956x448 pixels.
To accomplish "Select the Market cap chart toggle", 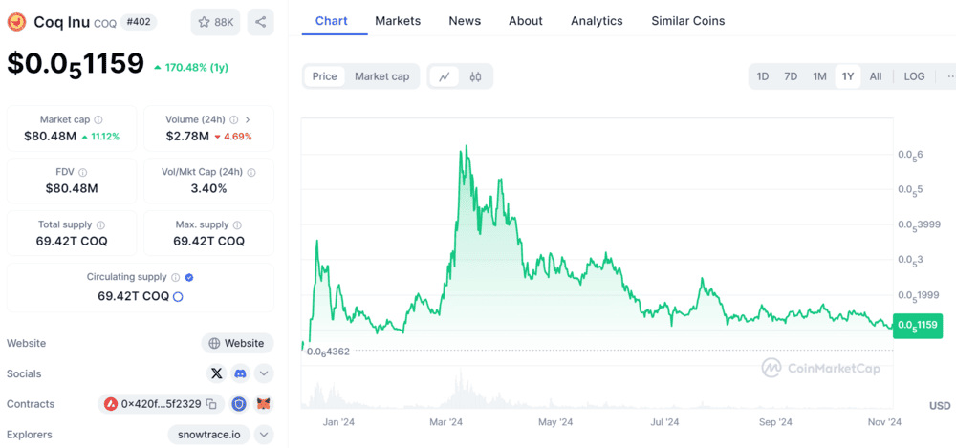I will 381,76.
